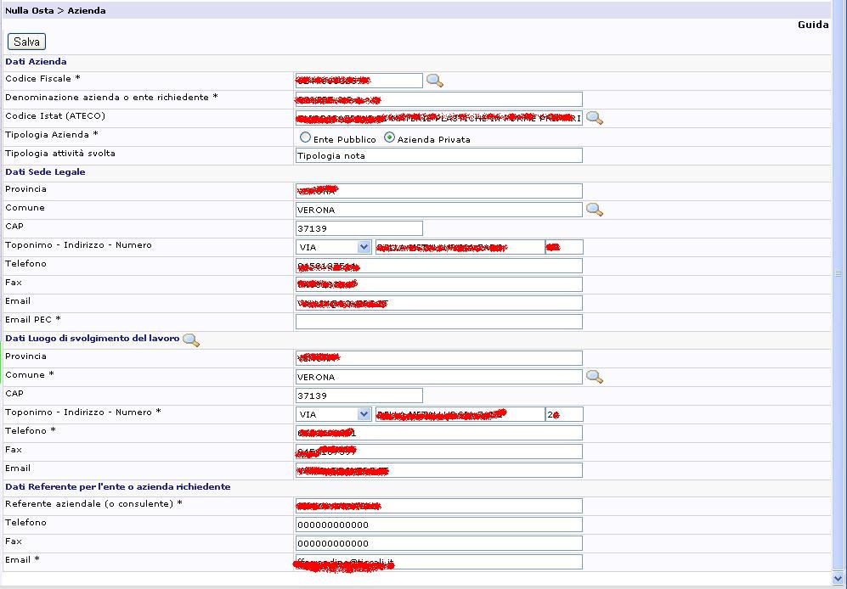The image size is (847, 589).
Task: Click the Sede Legale CAP field
Action: [359, 228]
